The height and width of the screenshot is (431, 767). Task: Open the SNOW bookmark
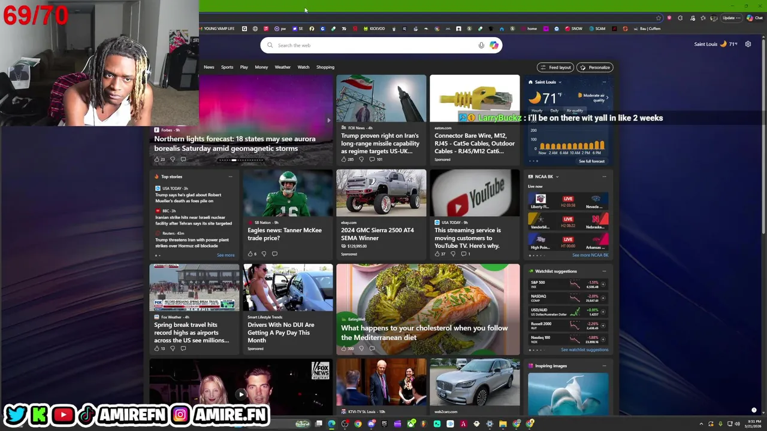(x=573, y=29)
